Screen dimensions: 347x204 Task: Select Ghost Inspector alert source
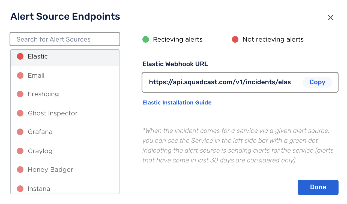[x=65, y=113]
